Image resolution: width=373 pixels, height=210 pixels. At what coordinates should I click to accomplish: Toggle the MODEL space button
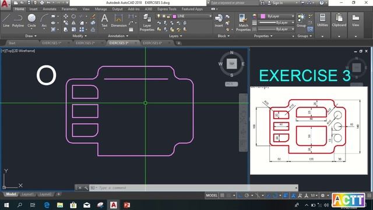coord(212,195)
